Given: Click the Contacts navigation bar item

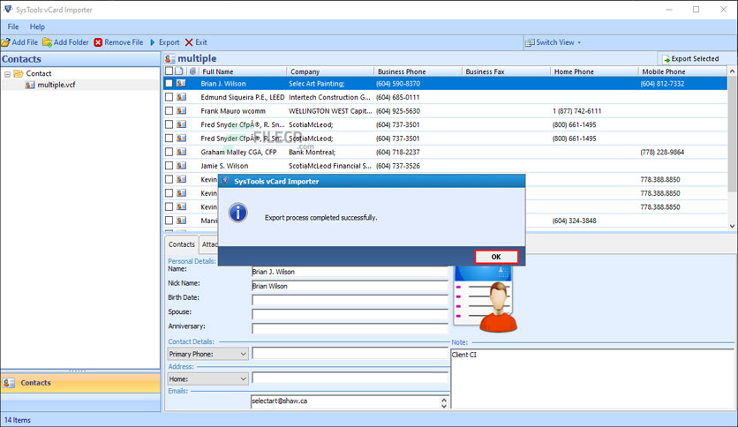Looking at the screenshot, I should click(80, 383).
